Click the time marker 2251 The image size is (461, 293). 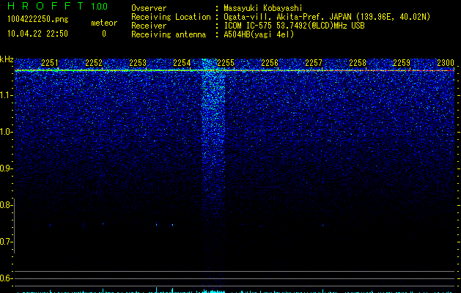(x=50, y=63)
